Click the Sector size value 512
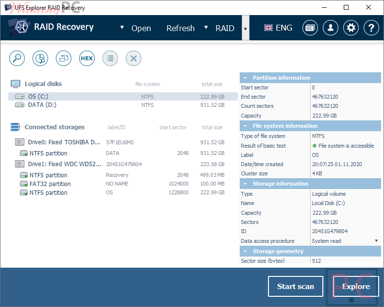Screen dimensions: 384x307 (x=316, y=261)
